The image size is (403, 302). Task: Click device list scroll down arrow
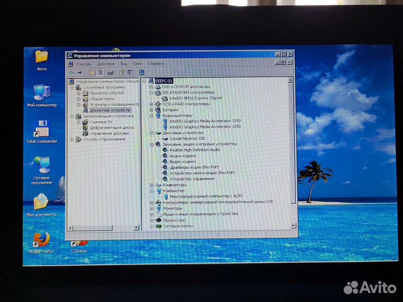pyautogui.click(x=293, y=226)
